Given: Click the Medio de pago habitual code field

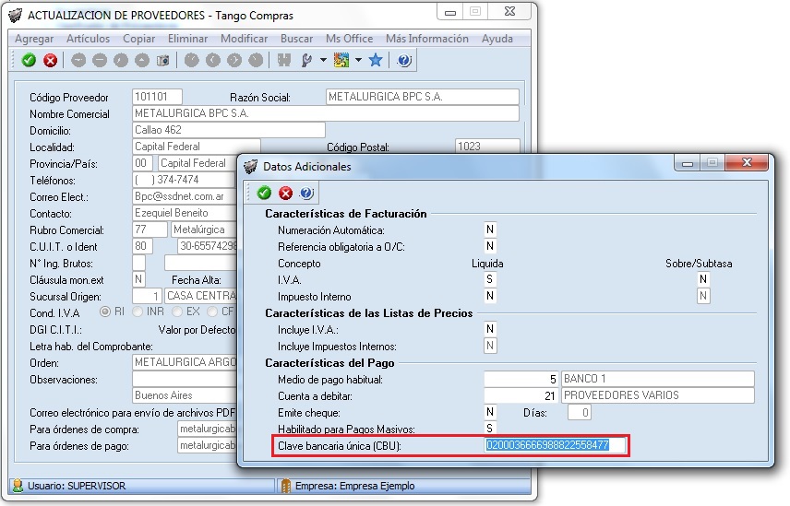Looking at the screenshot, I should click(521, 379).
